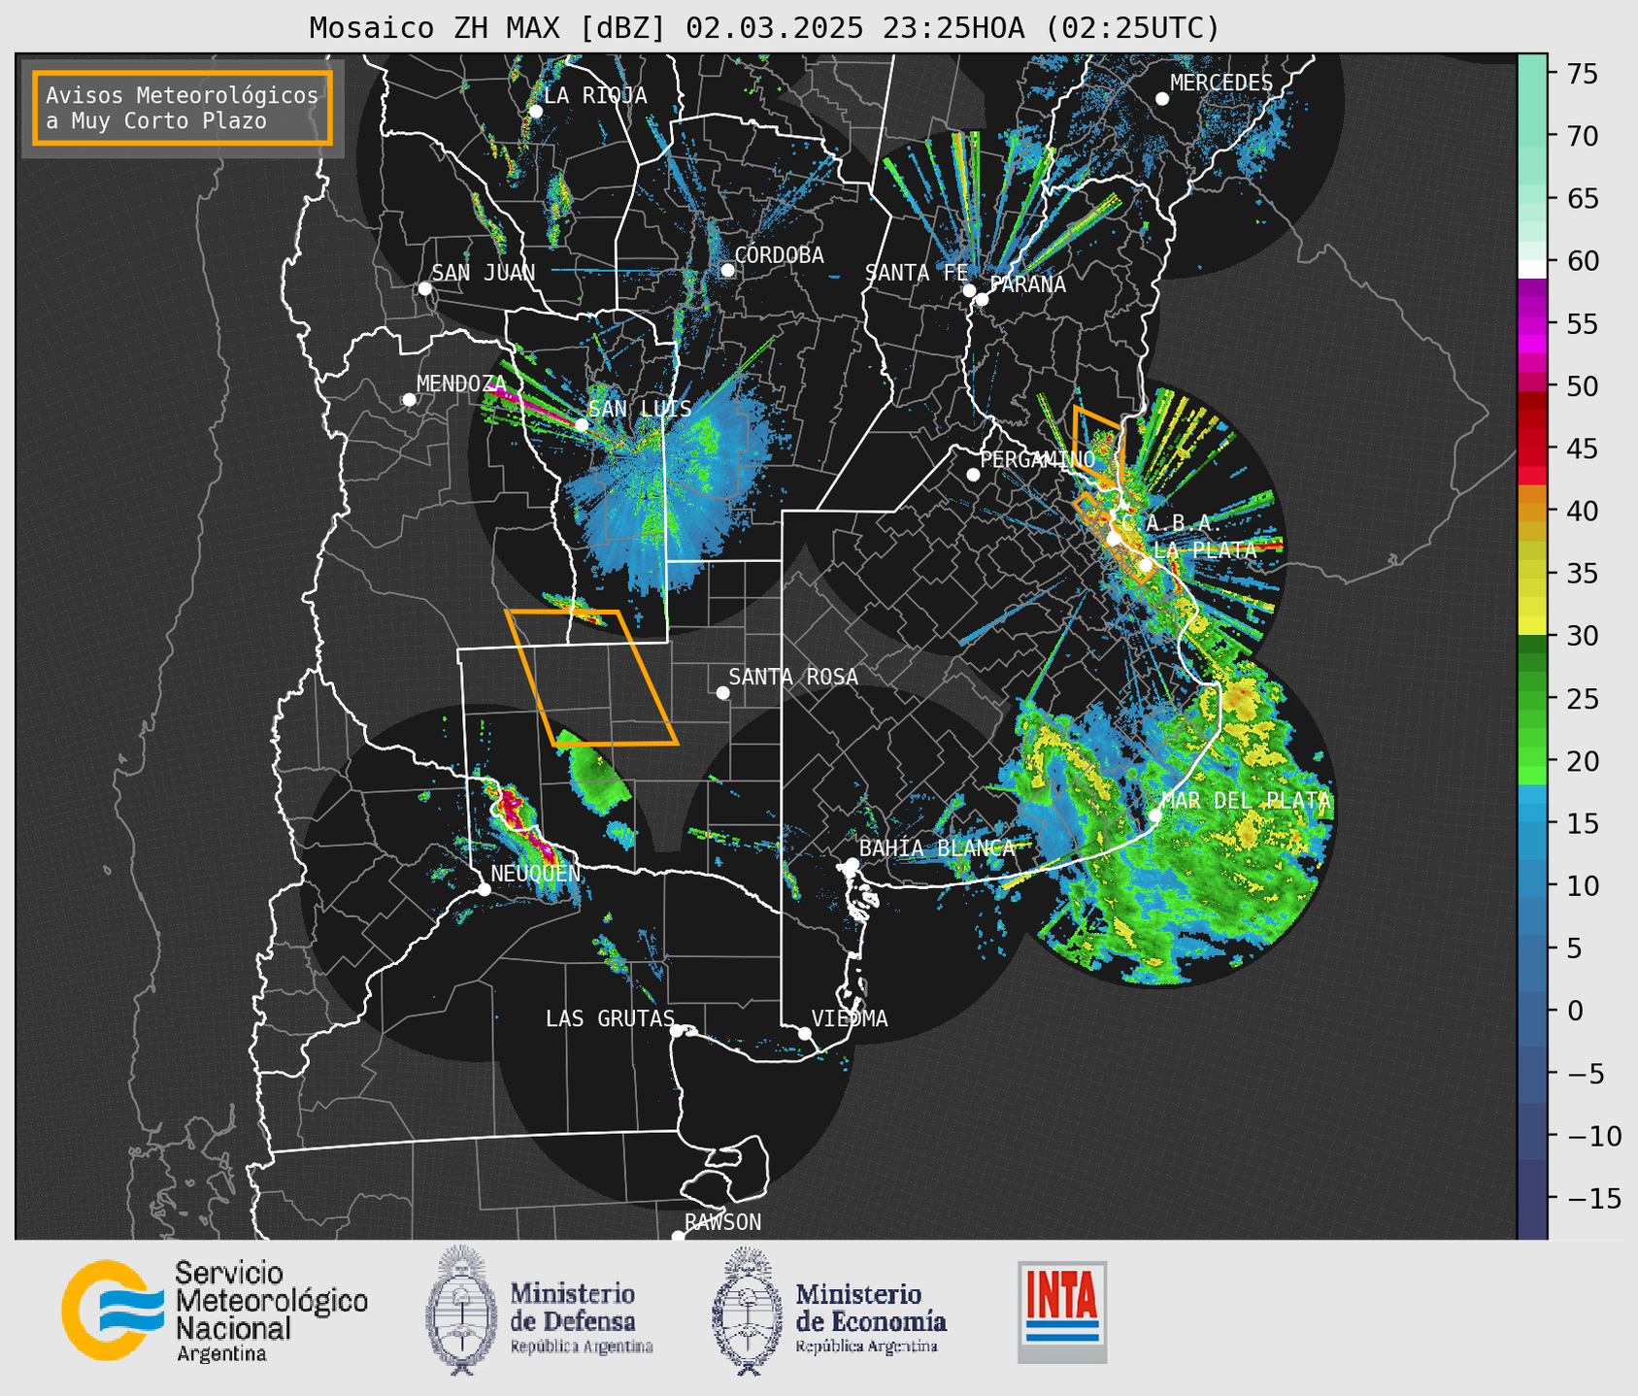Click the 60 dBZ white swatch on colorbar

click(x=1532, y=269)
